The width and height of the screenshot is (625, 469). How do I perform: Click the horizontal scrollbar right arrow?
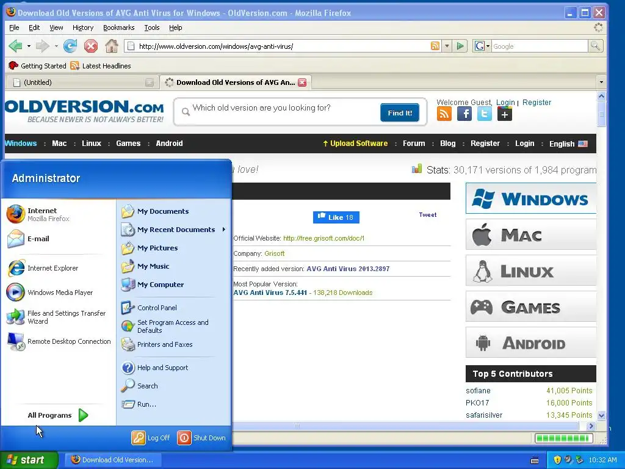tap(591, 426)
